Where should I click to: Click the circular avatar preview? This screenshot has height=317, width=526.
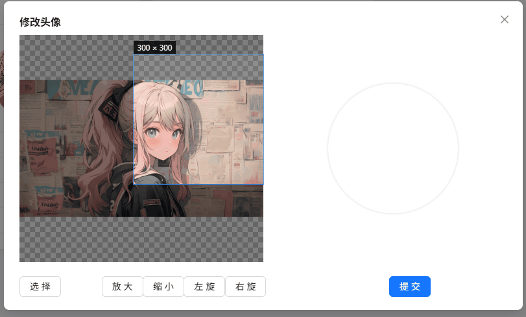coord(393,148)
